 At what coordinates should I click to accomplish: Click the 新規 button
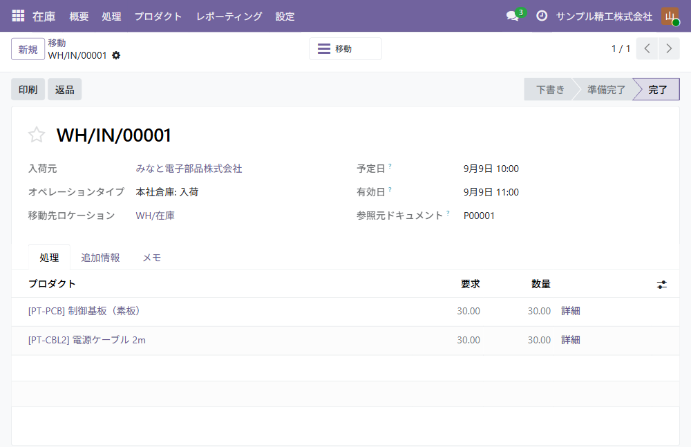28,49
